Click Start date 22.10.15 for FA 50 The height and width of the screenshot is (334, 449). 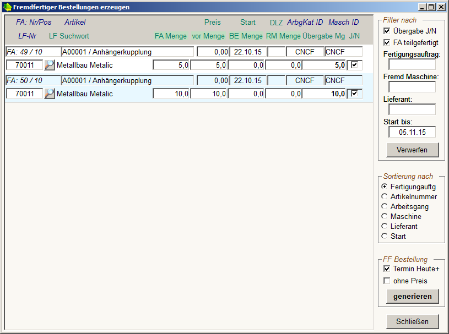[248, 80]
